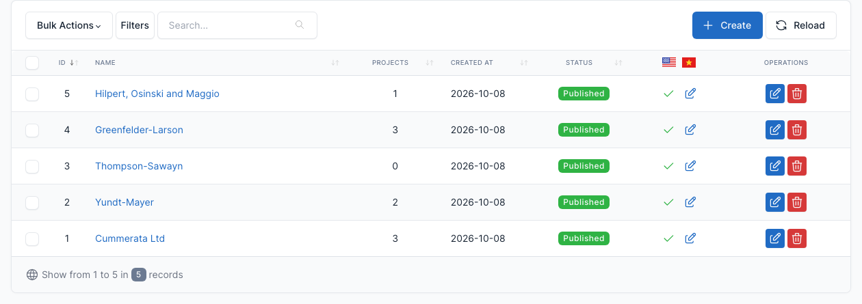Viewport: 862px width, 304px height.
Task: Delete the Yundt-Mayer record
Action: tap(797, 202)
